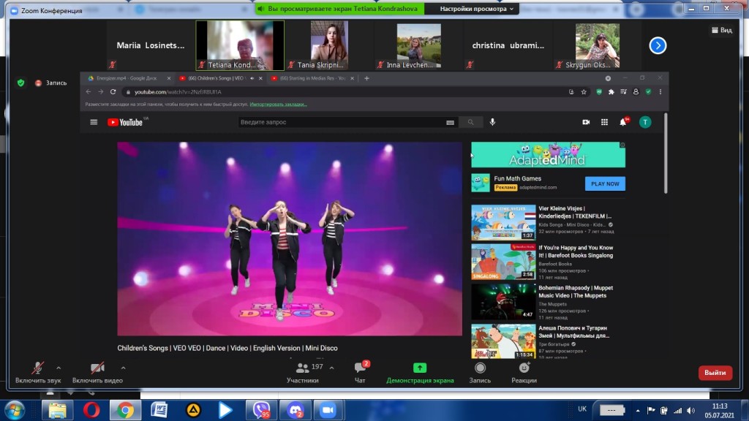Toggle recording with the bottom Запись button
This screenshot has width=749, height=421.
480,372
